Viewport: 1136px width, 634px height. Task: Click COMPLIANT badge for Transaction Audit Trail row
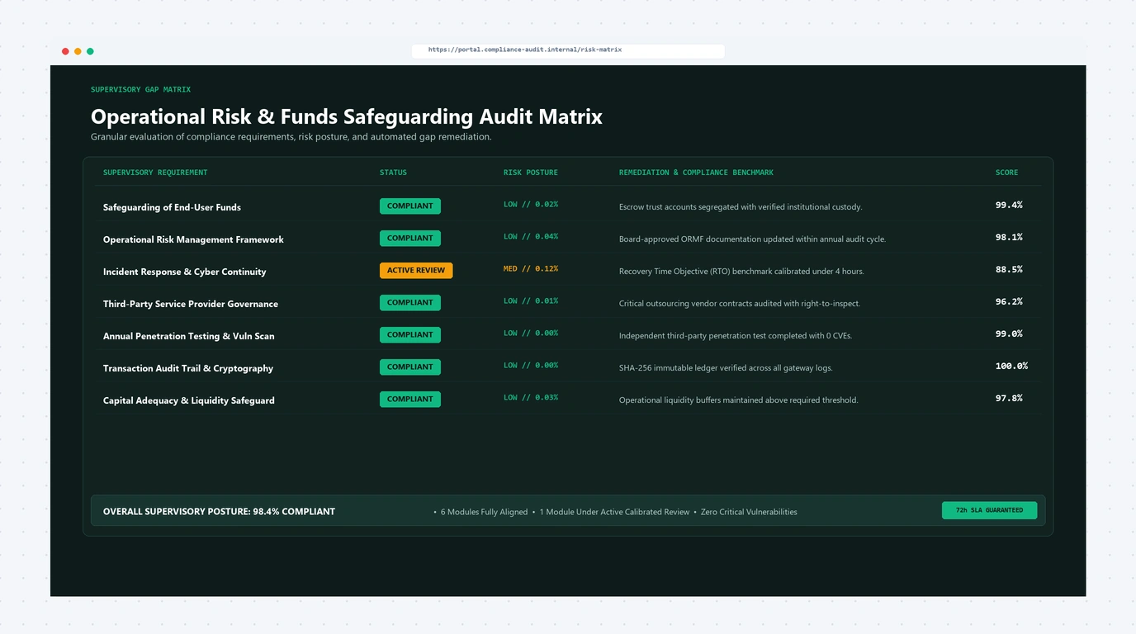pos(410,367)
